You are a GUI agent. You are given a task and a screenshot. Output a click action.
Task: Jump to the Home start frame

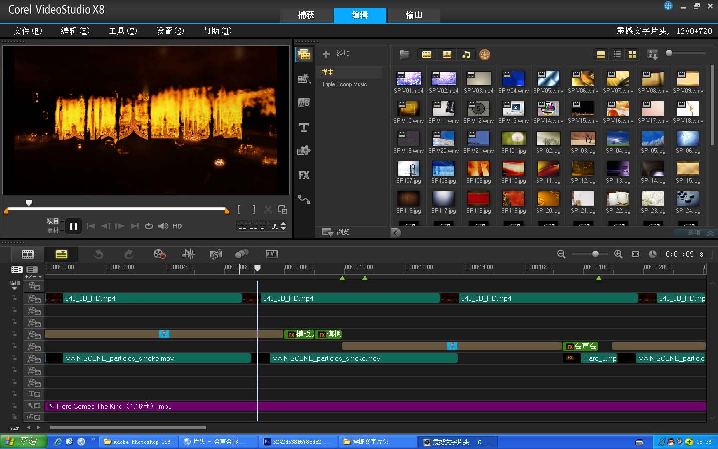click(91, 226)
